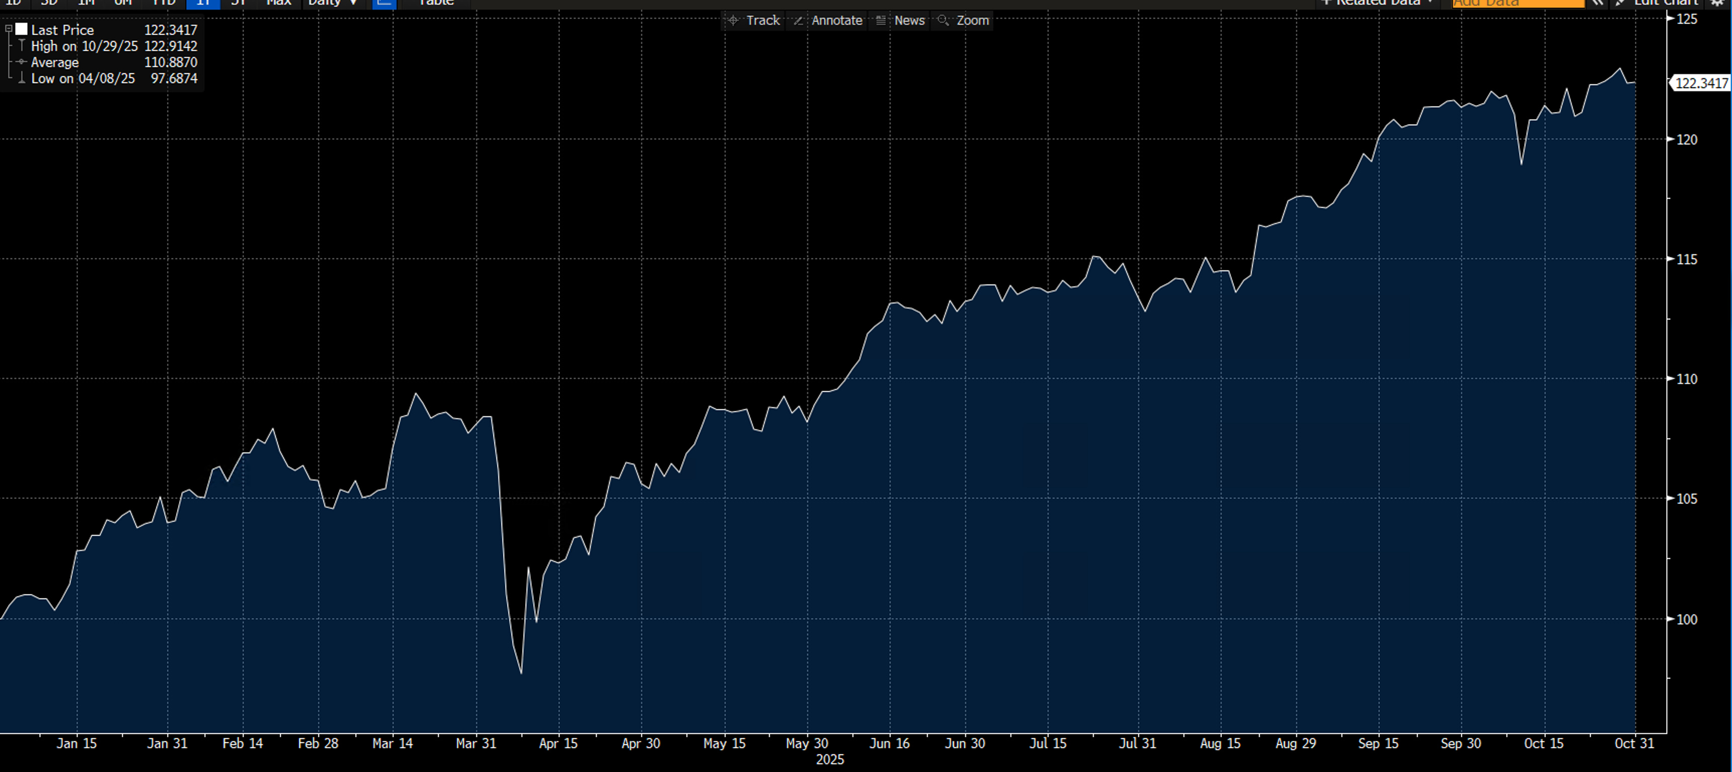Click the Last Price white color swatch
The height and width of the screenshot is (772, 1732).
click(22, 30)
